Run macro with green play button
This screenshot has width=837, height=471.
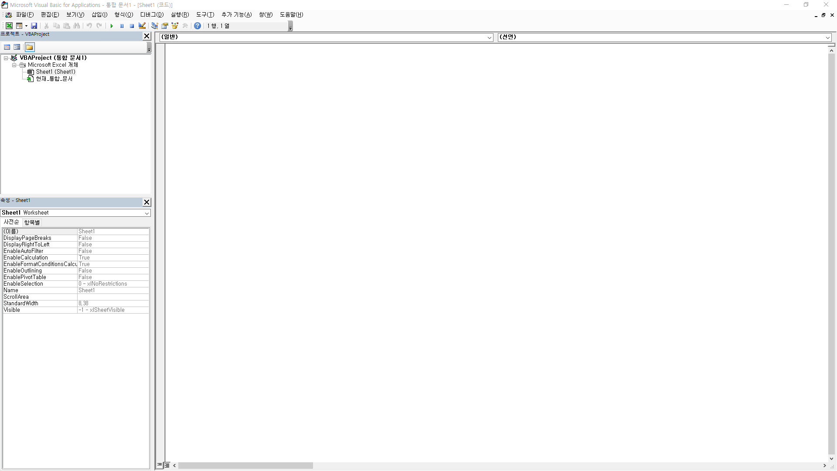(x=112, y=26)
